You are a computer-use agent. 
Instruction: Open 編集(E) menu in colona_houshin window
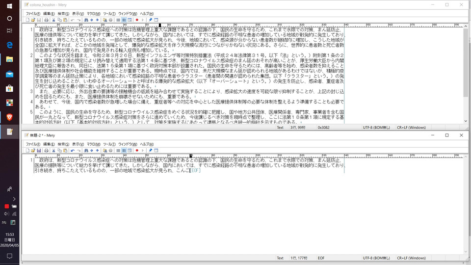pyautogui.click(x=49, y=14)
